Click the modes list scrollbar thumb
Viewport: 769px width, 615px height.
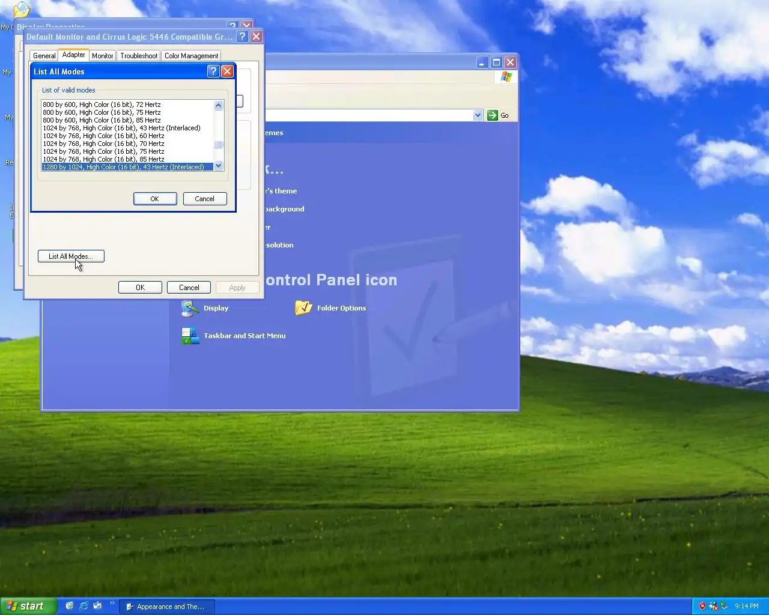pos(219,144)
